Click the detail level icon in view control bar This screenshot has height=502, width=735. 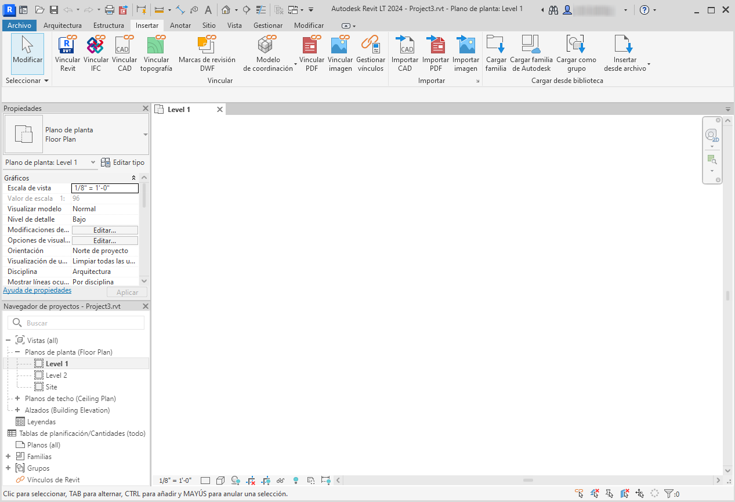[205, 481]
